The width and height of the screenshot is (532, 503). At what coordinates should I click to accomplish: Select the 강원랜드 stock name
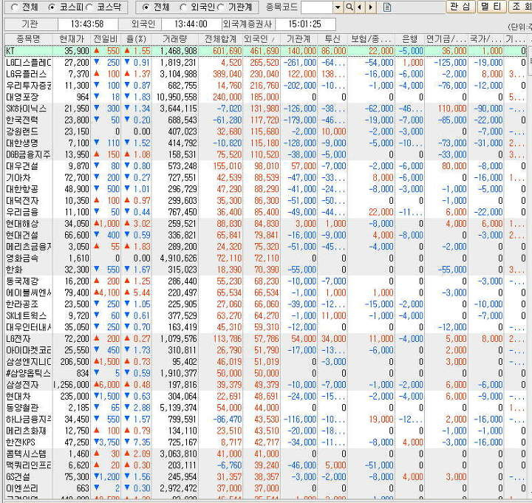[22, 131]
